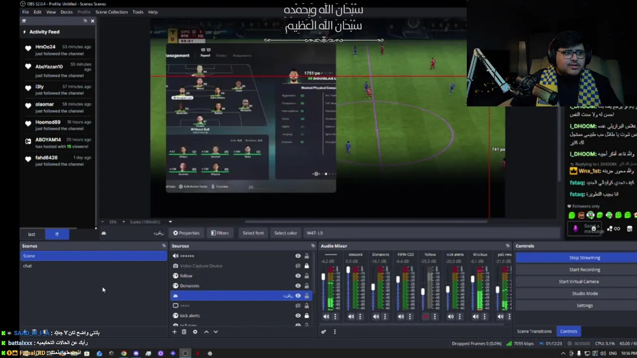The image size is (637, 358).
Task: Open source properties gear below Sources list
Action: point(195,332)
